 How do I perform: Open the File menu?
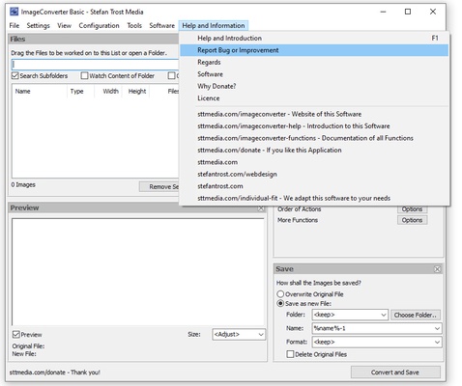(x=14, y=25)
